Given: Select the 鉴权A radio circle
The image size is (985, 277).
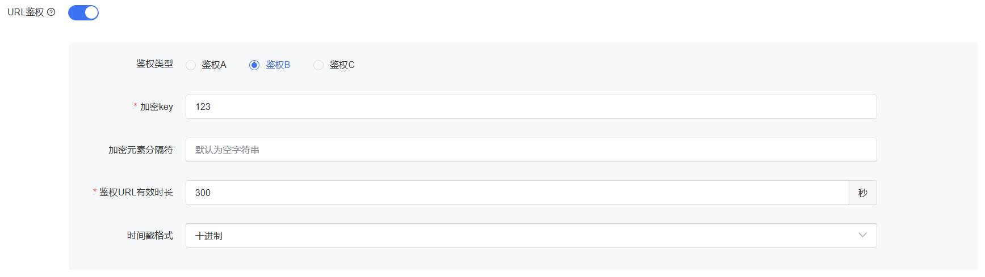Looking at the screenshot, I should 191,65.
